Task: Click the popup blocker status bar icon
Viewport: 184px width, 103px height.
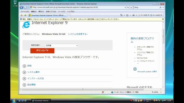Action: [103, 92]
